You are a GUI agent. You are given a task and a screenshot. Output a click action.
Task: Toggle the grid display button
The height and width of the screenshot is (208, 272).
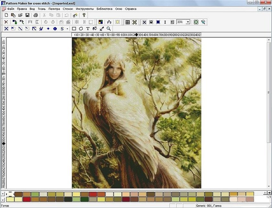pyautogui.click(x=128, y=22)
